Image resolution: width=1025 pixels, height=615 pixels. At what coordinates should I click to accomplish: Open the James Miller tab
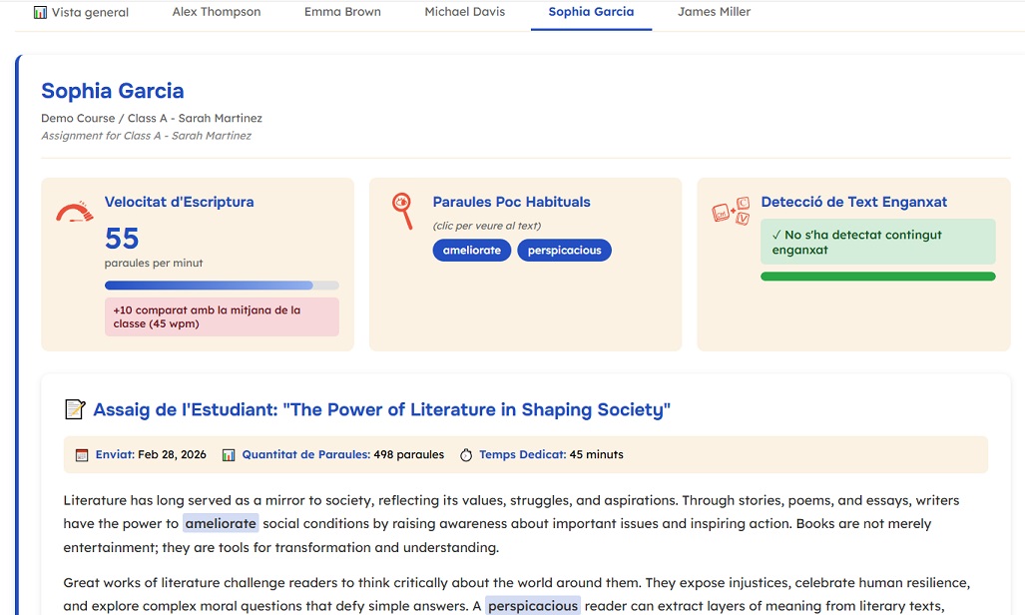(x=714, y=12)
